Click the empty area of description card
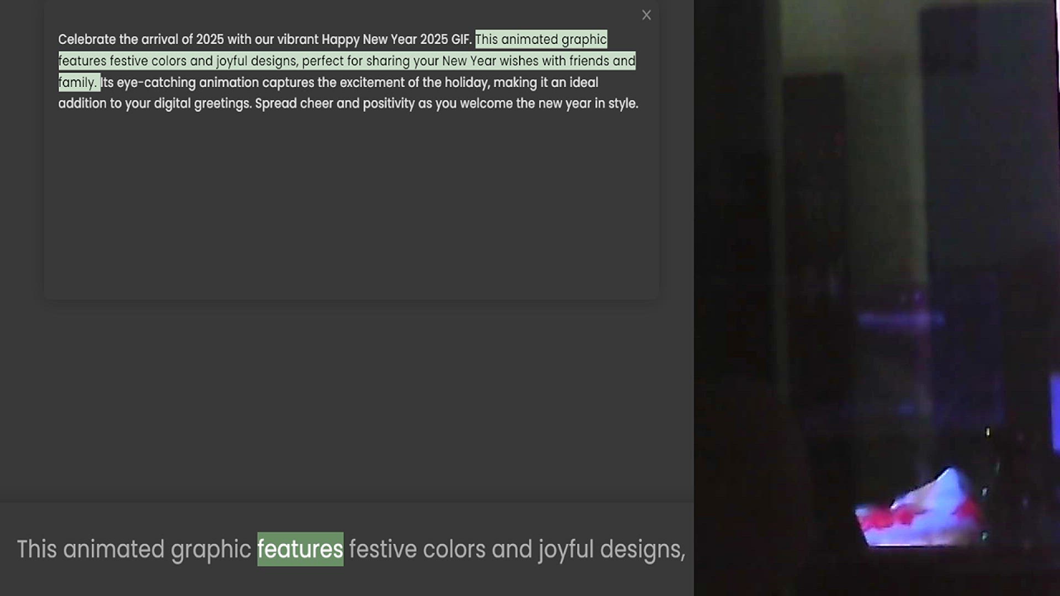This screenshot has height=596, width=1060. pos(351,210)
